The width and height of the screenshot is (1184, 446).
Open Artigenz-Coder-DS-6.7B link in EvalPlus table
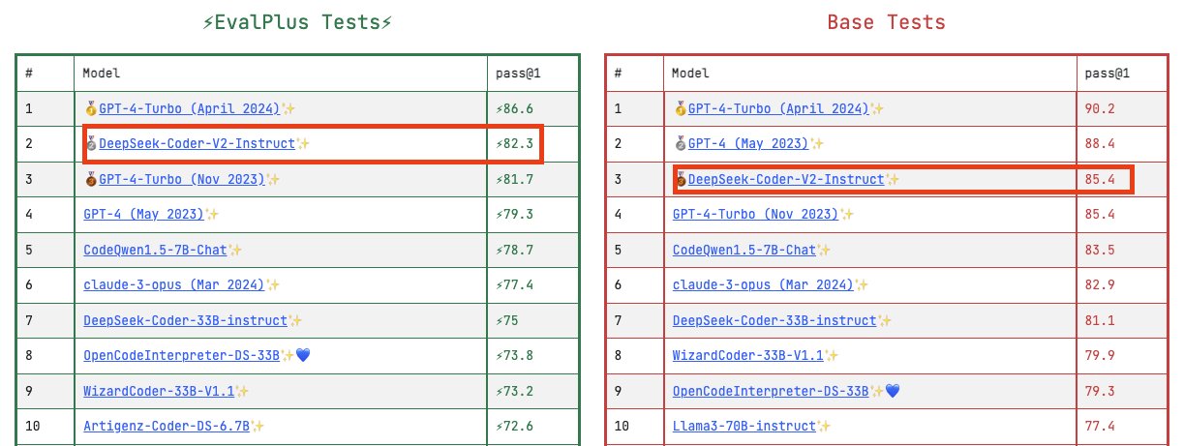pos(167,426)
